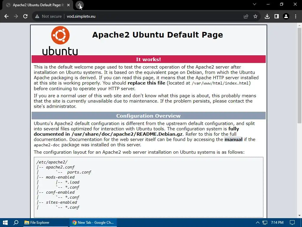Viewport: 302px width, 227px height.
Task: Open the manual link
Action: tap(234, 140)
